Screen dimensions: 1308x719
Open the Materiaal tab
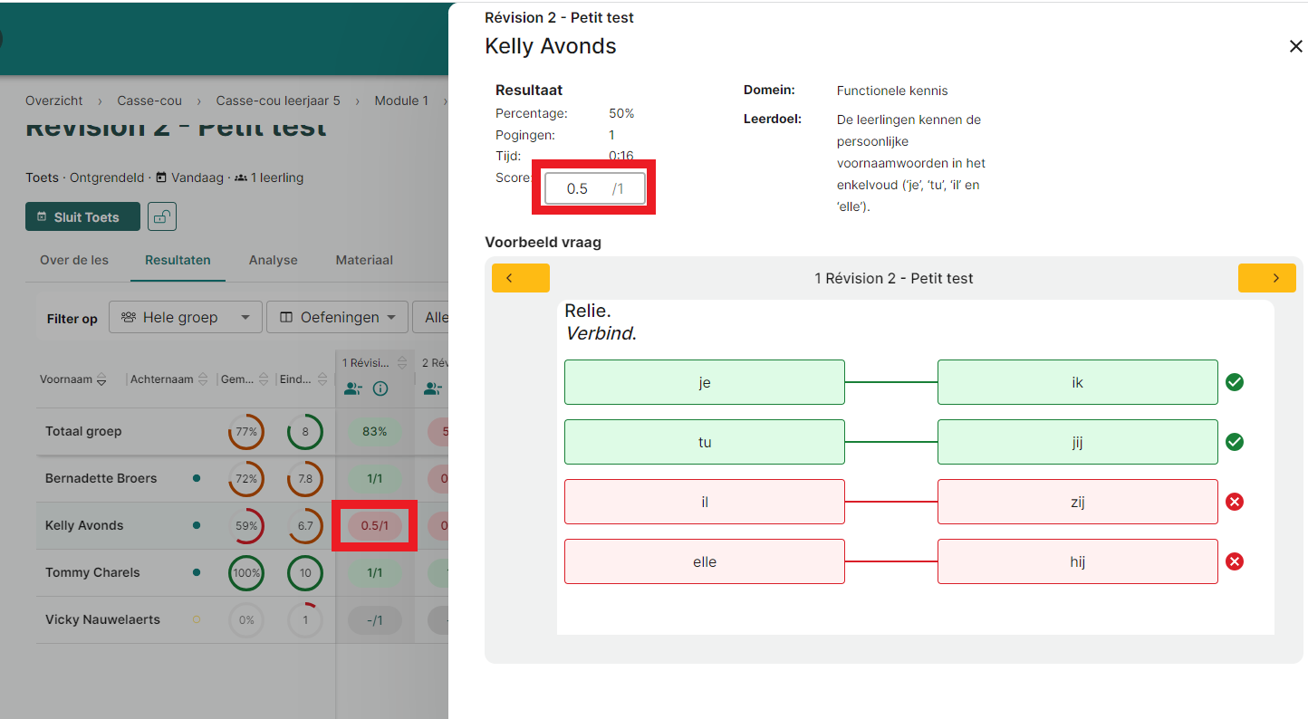[x=364, y=260]
